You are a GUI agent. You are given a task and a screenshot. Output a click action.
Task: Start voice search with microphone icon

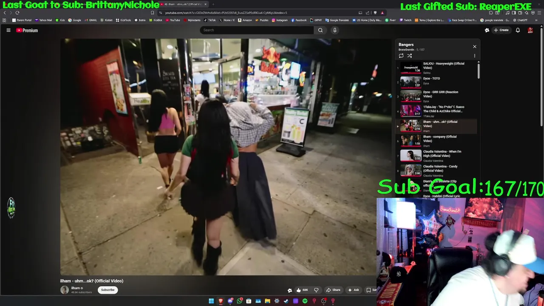pos(335,30)
